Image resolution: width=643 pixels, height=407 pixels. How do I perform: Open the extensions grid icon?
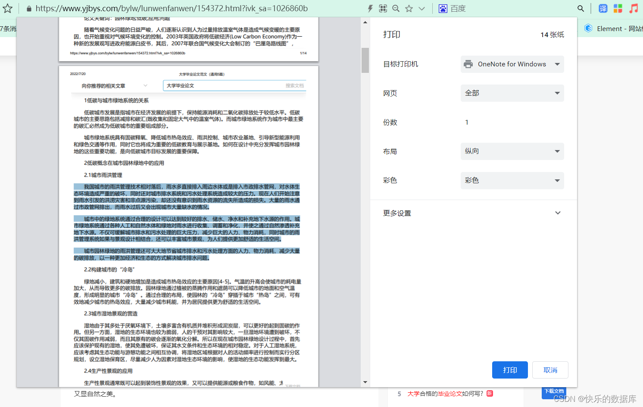383,8
